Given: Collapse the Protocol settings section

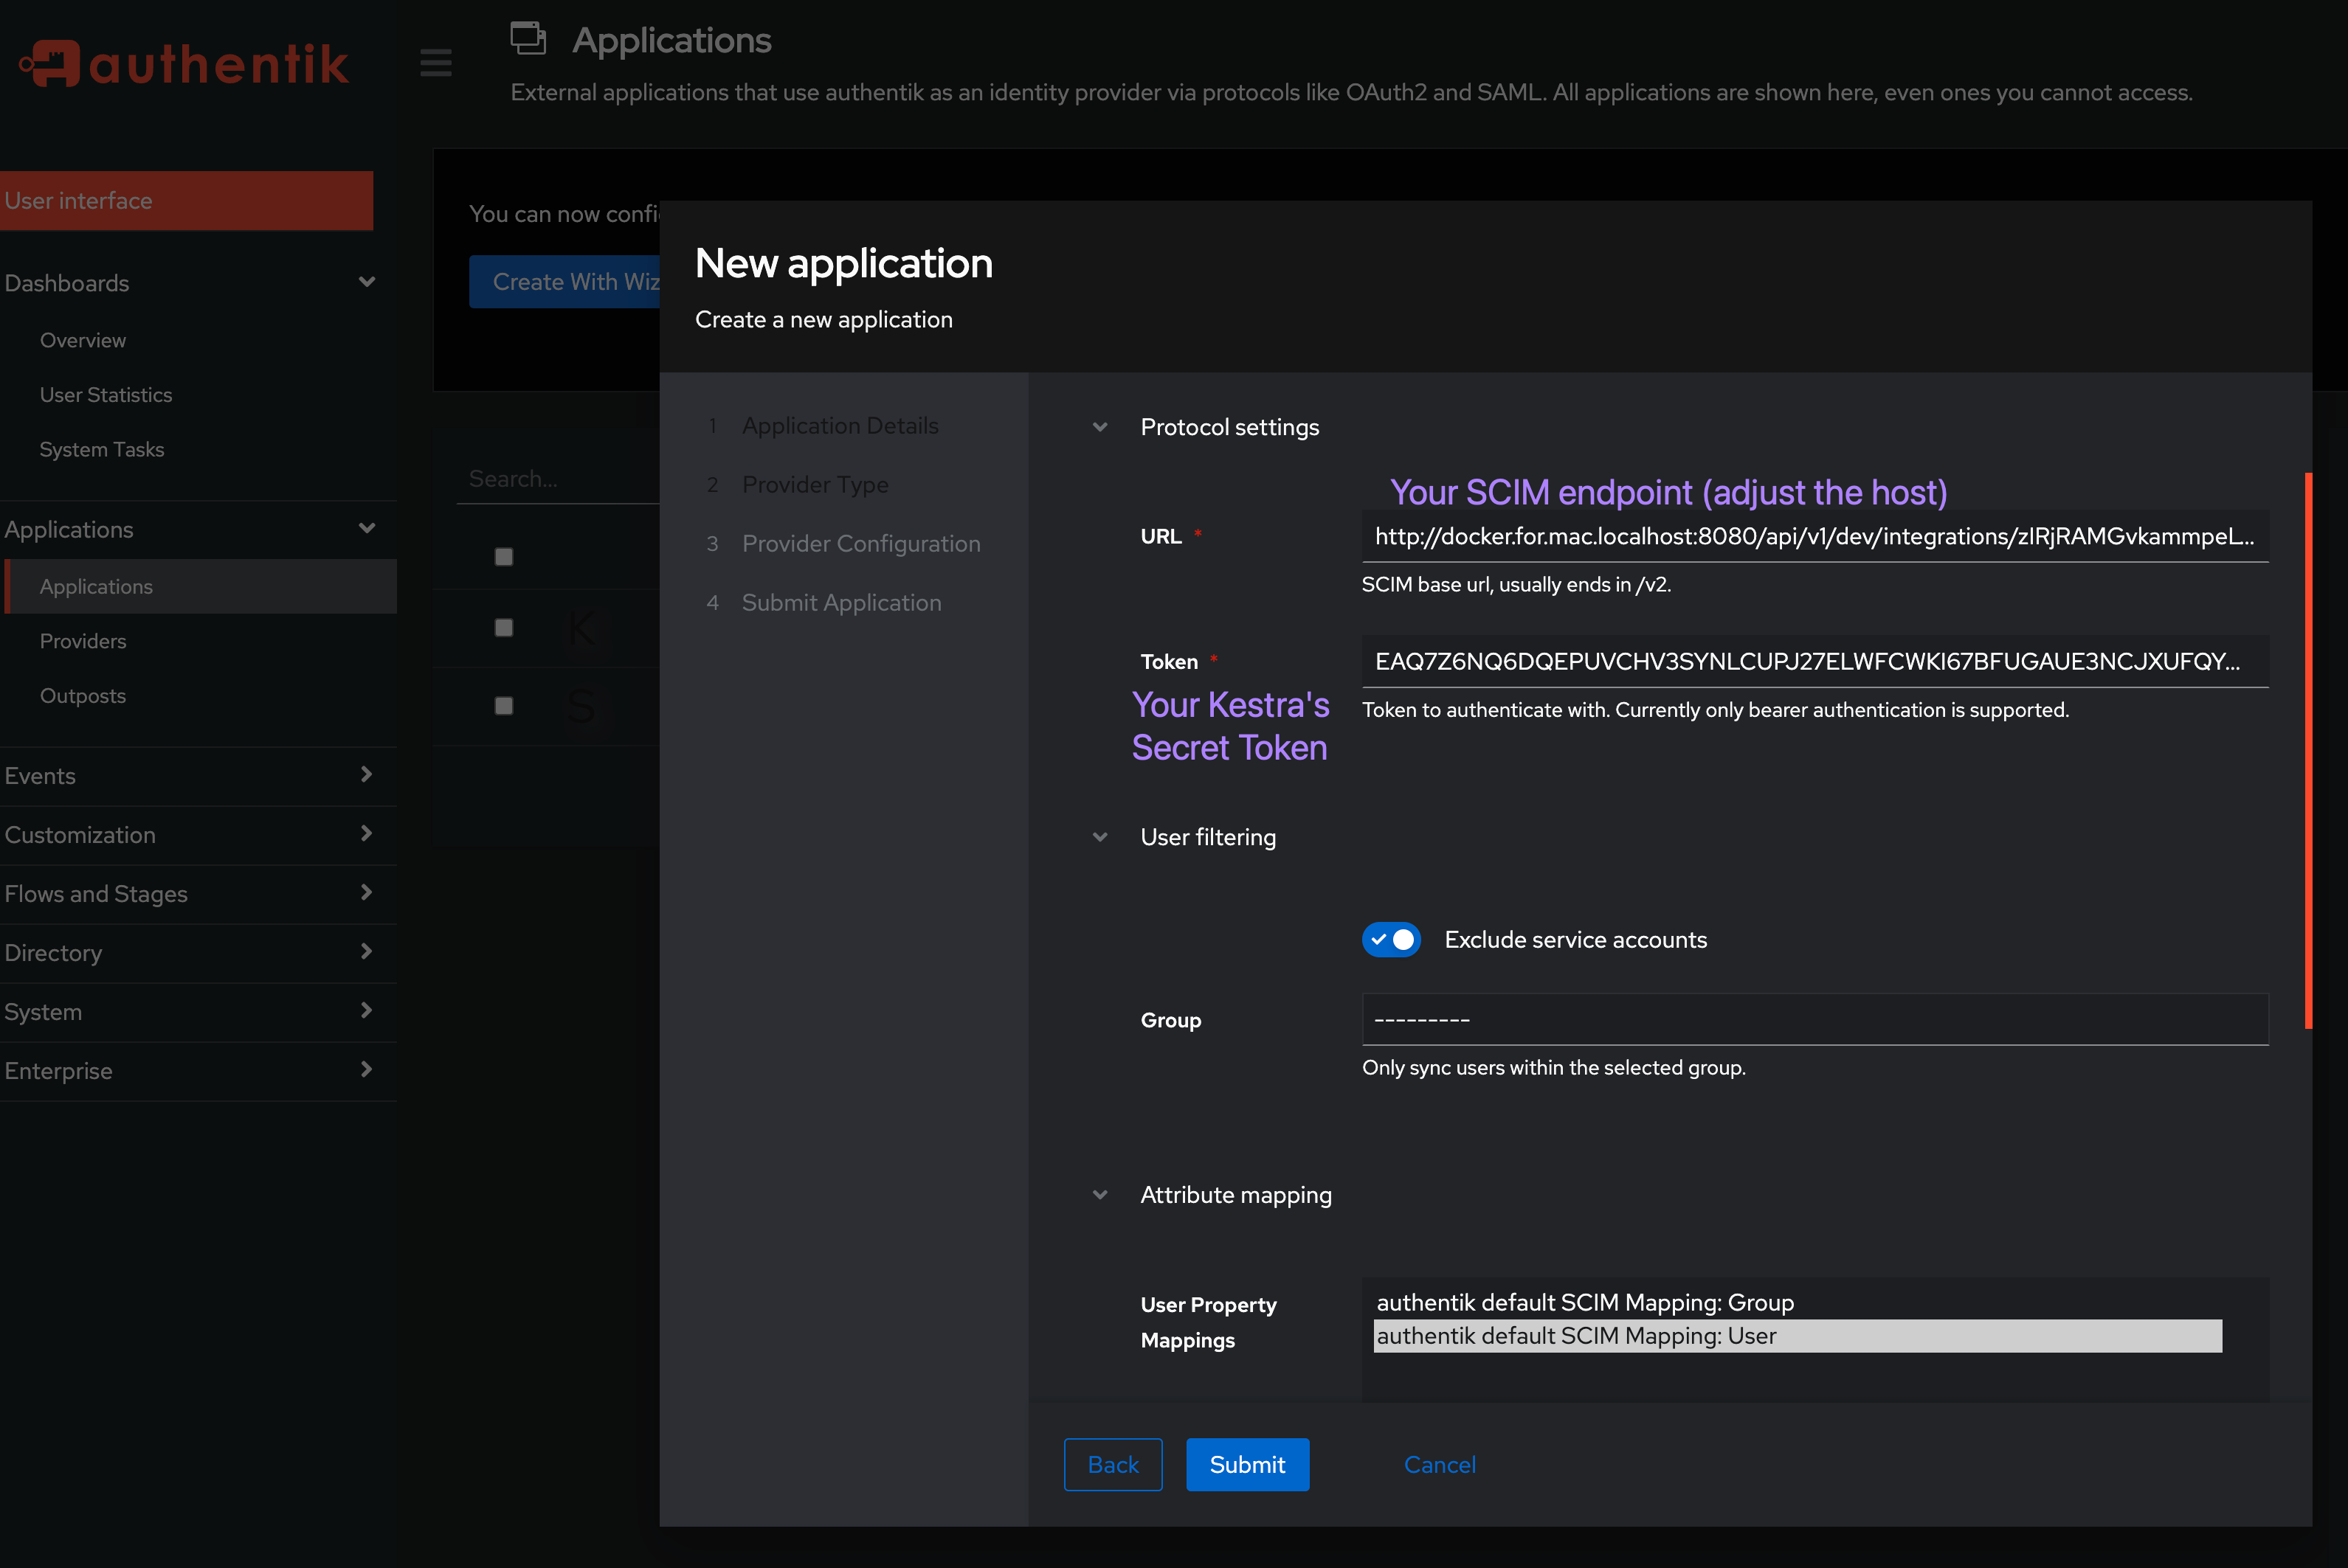Looking at the screenshot, I should pyautogui.click(x=1099, y=427).
